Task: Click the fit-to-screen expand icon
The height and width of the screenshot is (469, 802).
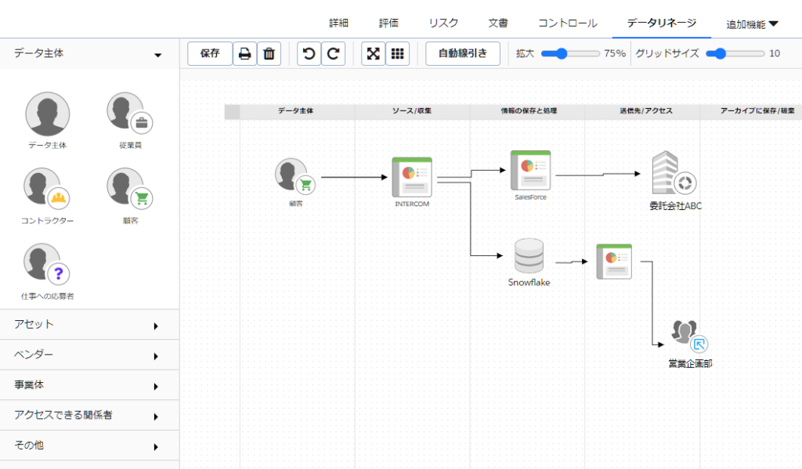Action: point(374,54)
